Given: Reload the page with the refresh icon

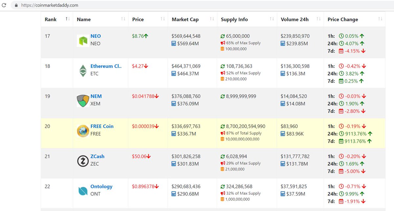Looking at the screenshot, I should (x=4, y=5).
